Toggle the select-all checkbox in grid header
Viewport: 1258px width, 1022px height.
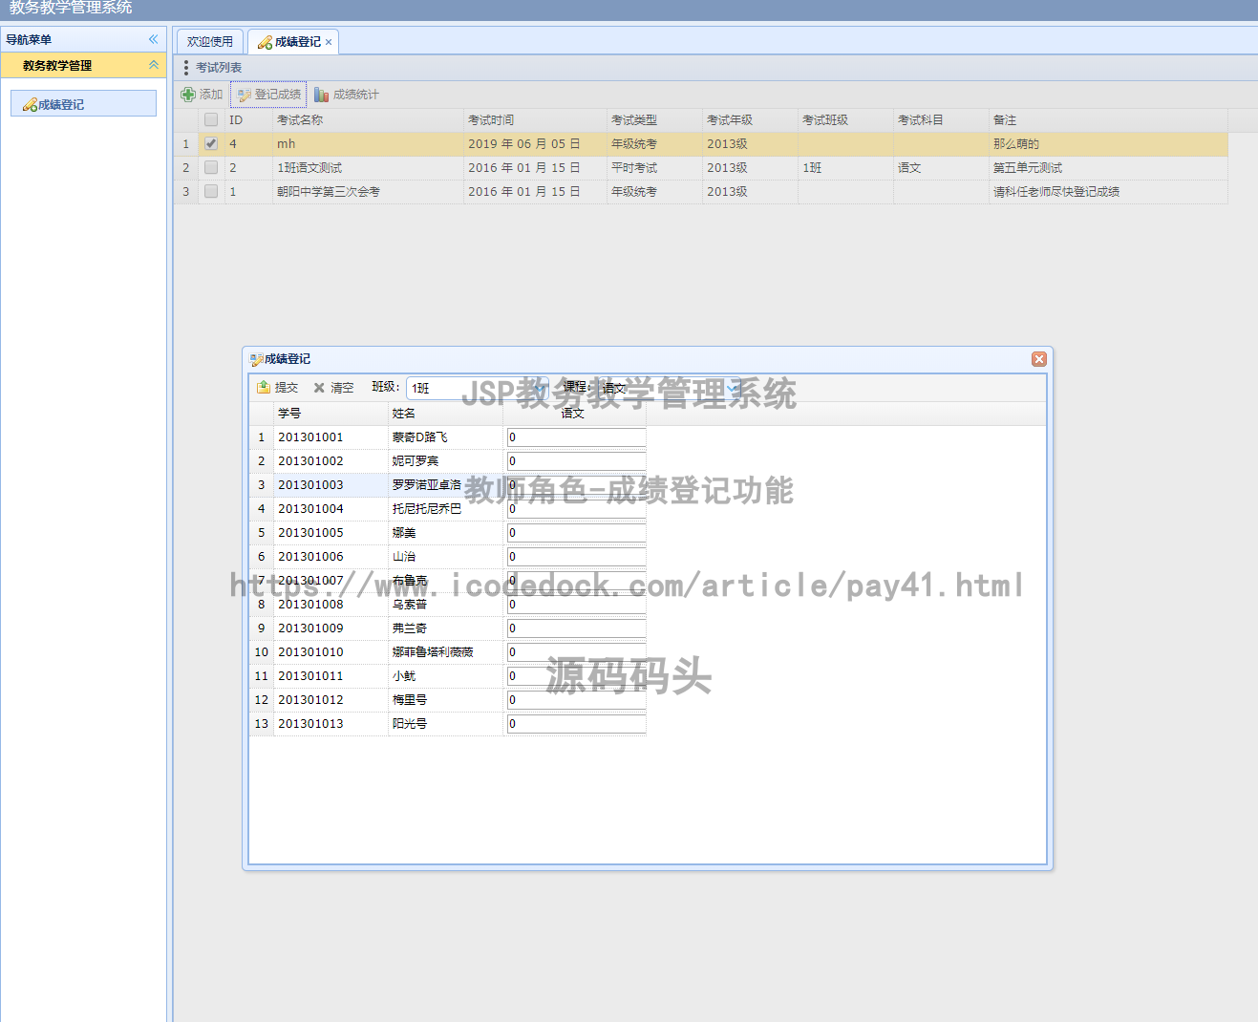pyautogui.click(x=210, y=119)
